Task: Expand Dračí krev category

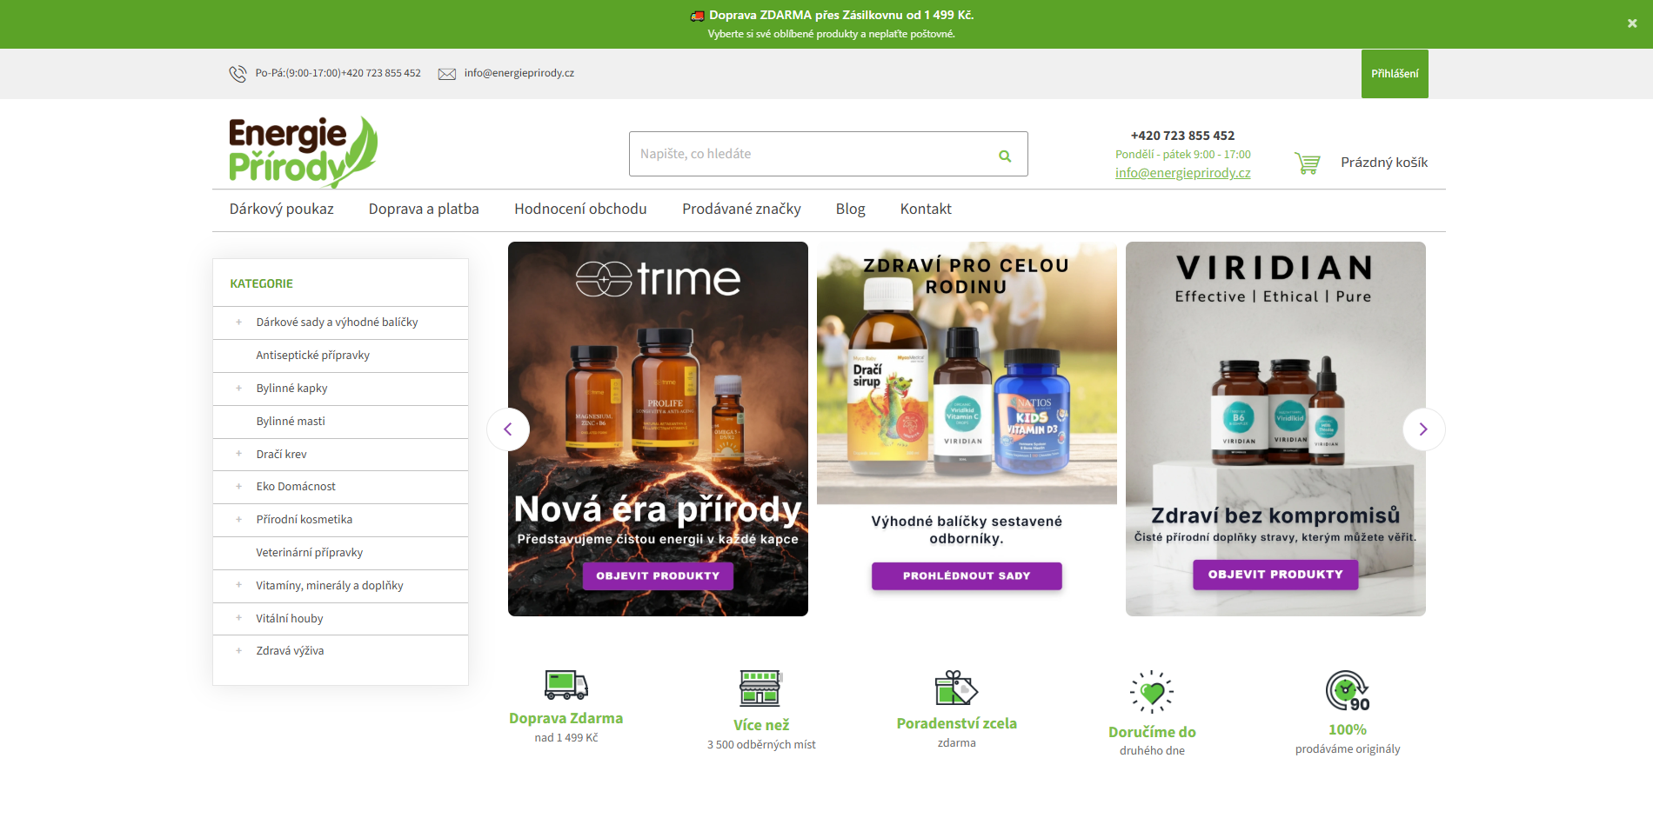Action: [238, 454]
